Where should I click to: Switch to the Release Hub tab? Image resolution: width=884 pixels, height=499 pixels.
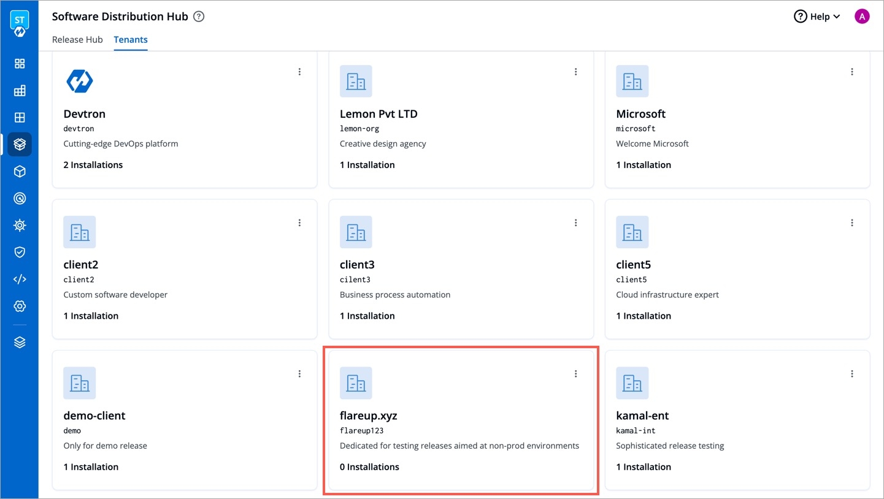(x=77, y=40)
